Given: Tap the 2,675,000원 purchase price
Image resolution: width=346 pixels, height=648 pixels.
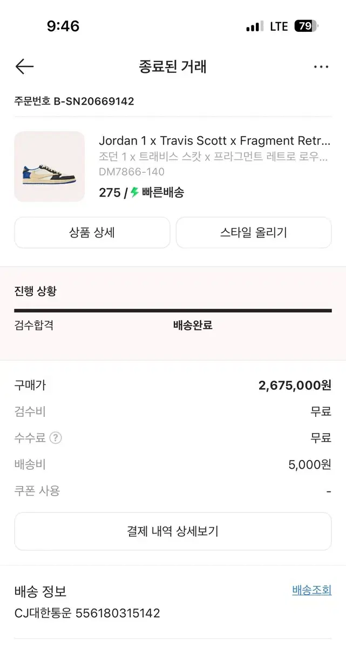Looking at the screenshot, I should pos(294,386).
